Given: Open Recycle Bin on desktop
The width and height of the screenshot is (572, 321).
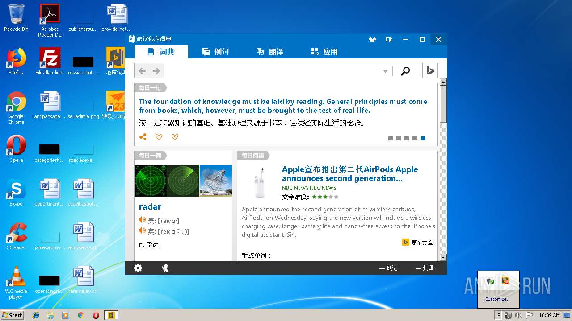Looking at the screenshot, I should (x=16, y=18).
